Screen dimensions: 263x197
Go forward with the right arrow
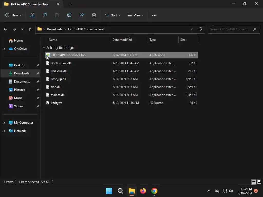pos(14,29)
